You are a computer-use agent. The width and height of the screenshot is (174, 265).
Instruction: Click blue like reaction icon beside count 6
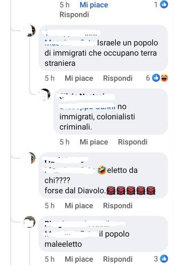(156, 78)
